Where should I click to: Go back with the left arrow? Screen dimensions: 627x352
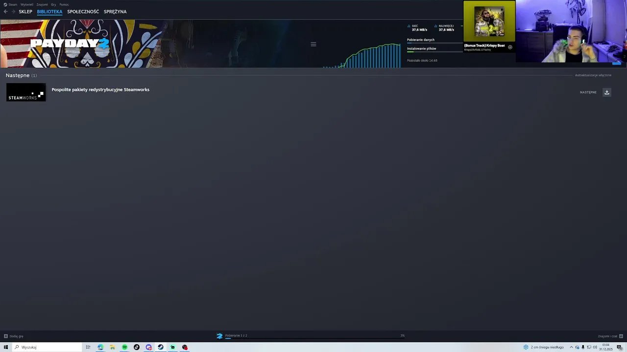click(5, 11)
